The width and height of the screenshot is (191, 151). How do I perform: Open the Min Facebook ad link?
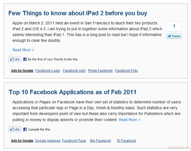[x=101, y=141]
